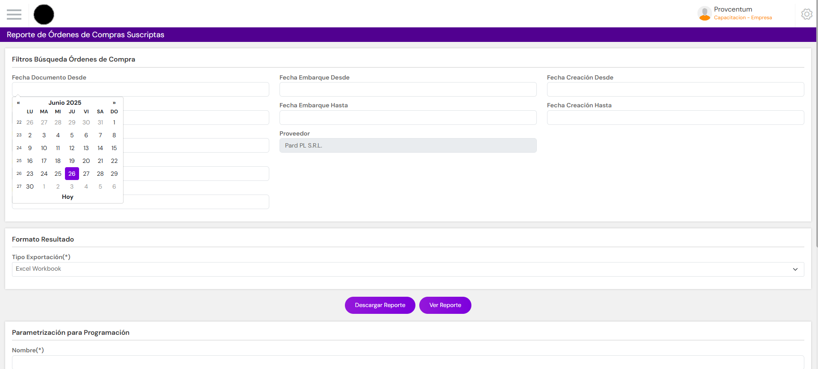Click the Junio 2025 calendar header
The height and width of the screenshot is (369, 818).
pyautogui.click(x=65, y=103)
